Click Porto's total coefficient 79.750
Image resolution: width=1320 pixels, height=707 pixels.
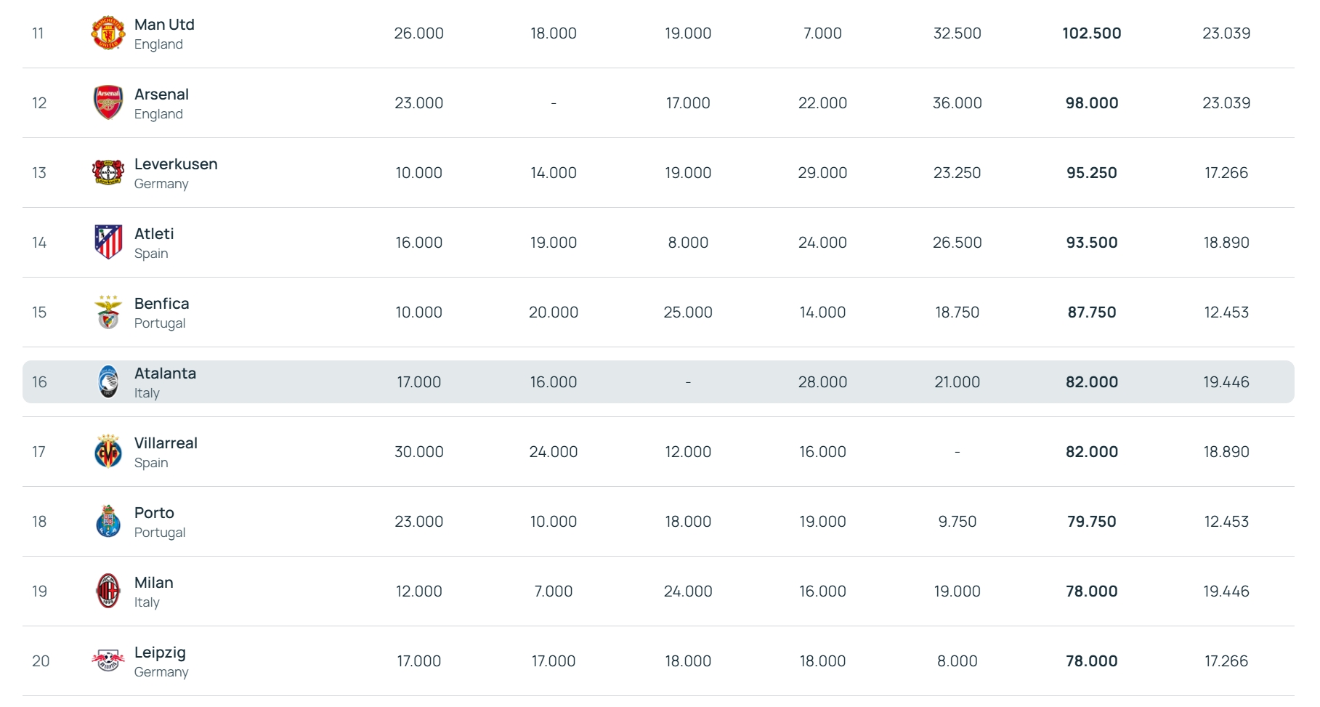point(1091,522)
